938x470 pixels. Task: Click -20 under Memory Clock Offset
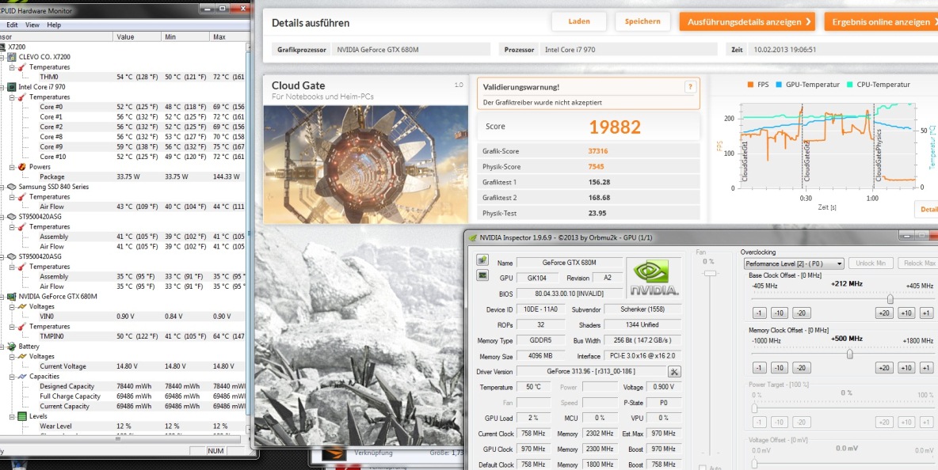(801, 368)
